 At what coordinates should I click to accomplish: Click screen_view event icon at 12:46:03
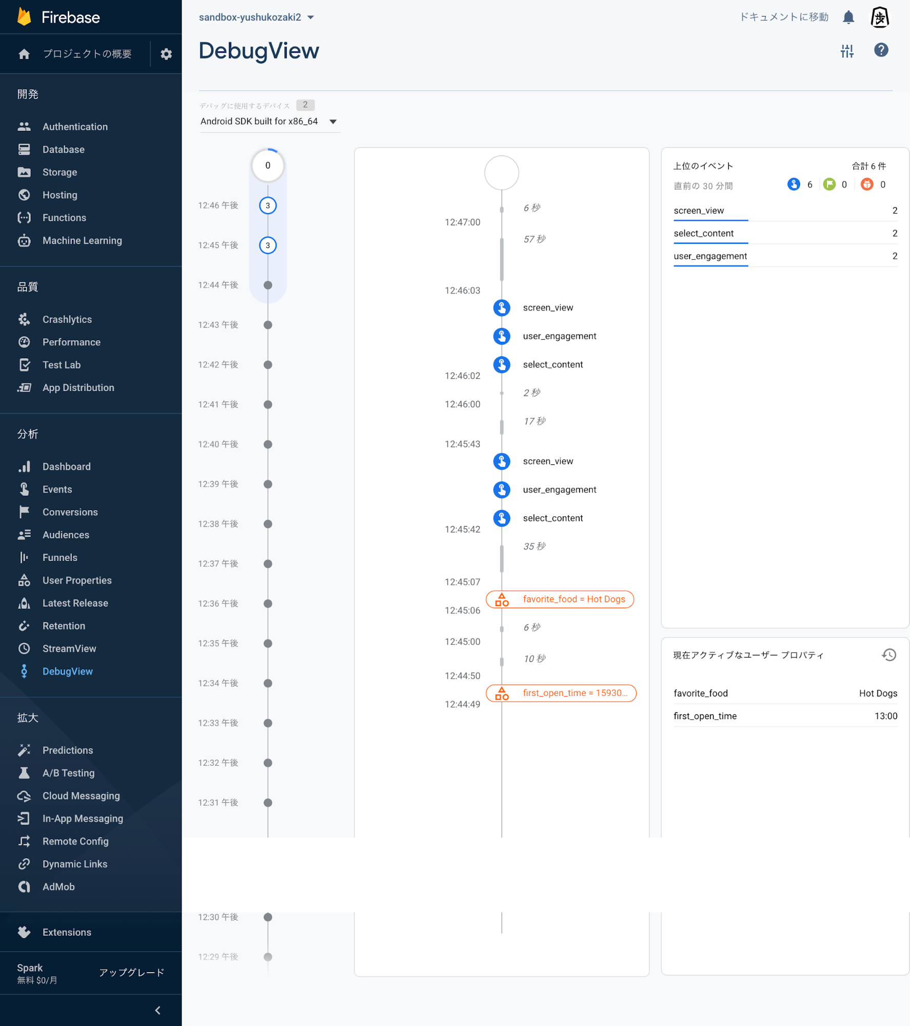point(502,307)
